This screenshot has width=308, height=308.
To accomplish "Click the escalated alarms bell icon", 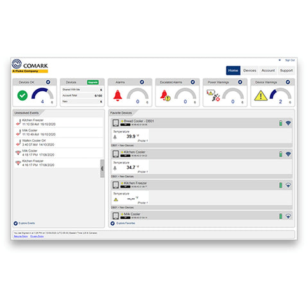I will pyautogui.click(x=165, y=96).
